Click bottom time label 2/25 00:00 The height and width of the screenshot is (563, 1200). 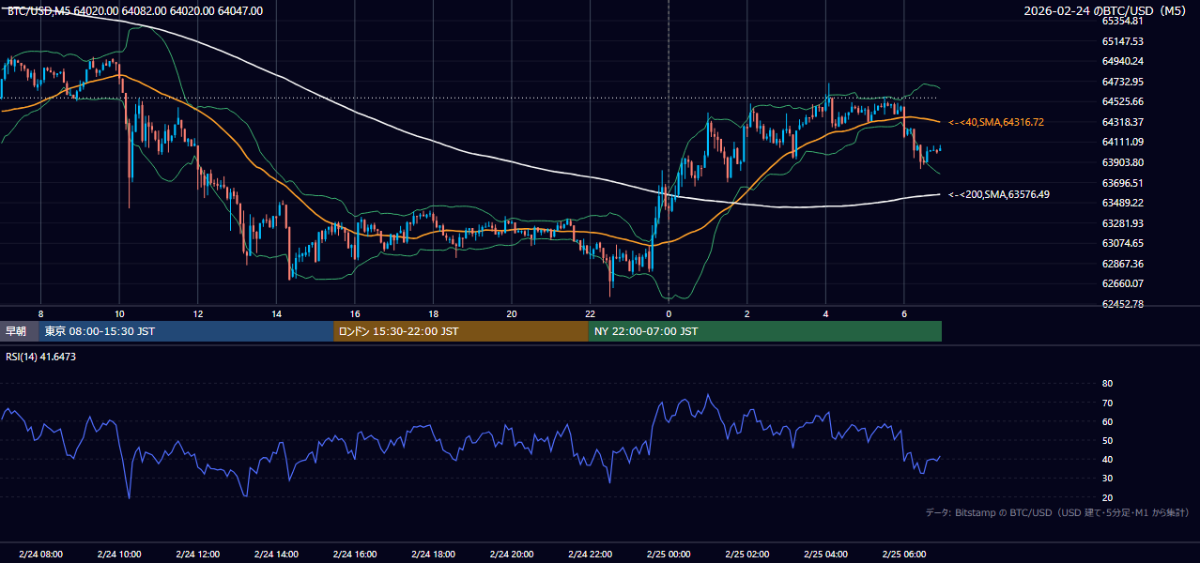tap(669, 554)
